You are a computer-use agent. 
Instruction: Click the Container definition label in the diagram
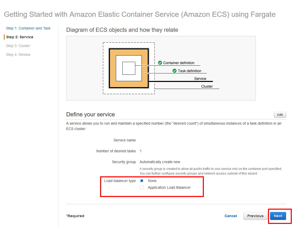point(178,63)
